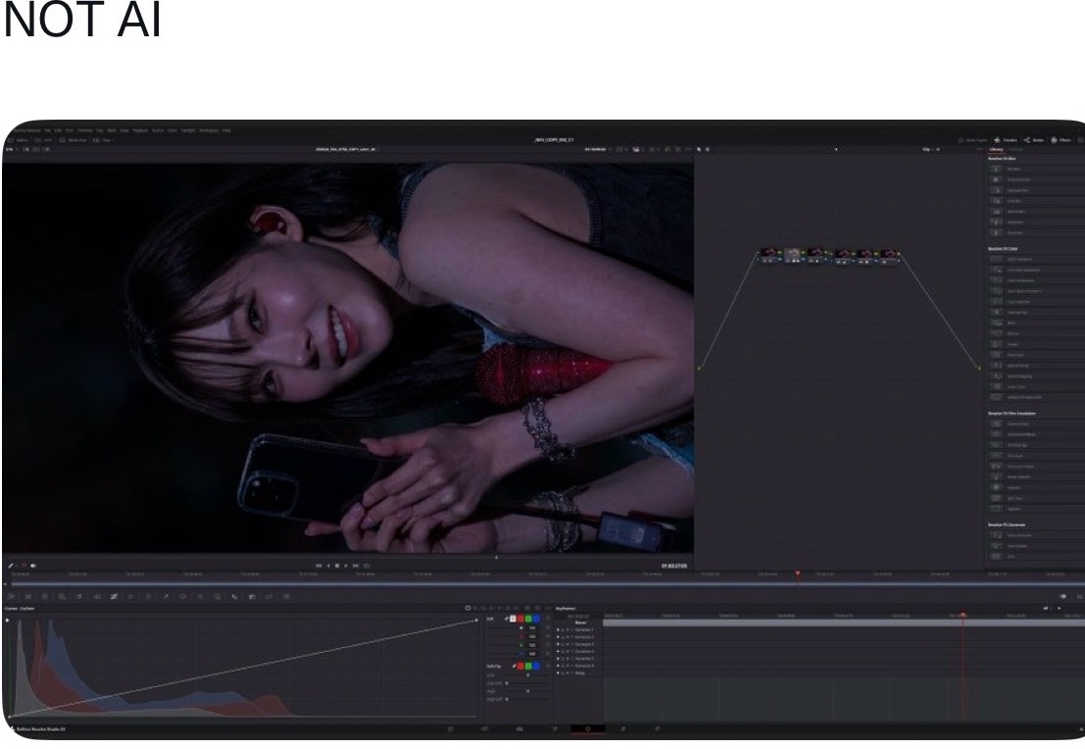1085x749 pixels.
Task: Select the Curves palette icon
Action: 114,596
